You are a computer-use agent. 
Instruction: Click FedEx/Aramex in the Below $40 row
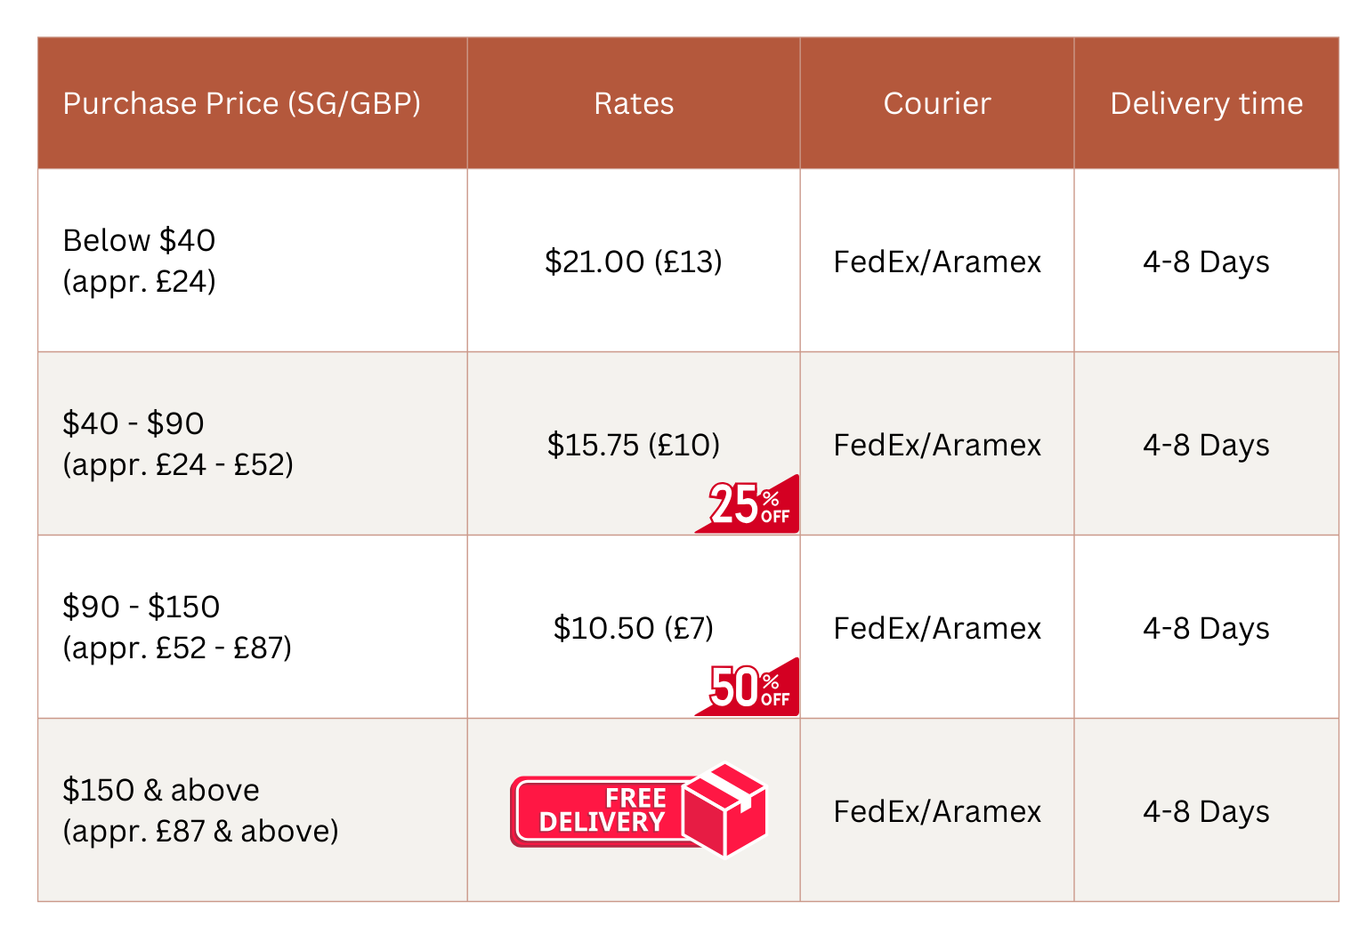[x=937, y=262]
